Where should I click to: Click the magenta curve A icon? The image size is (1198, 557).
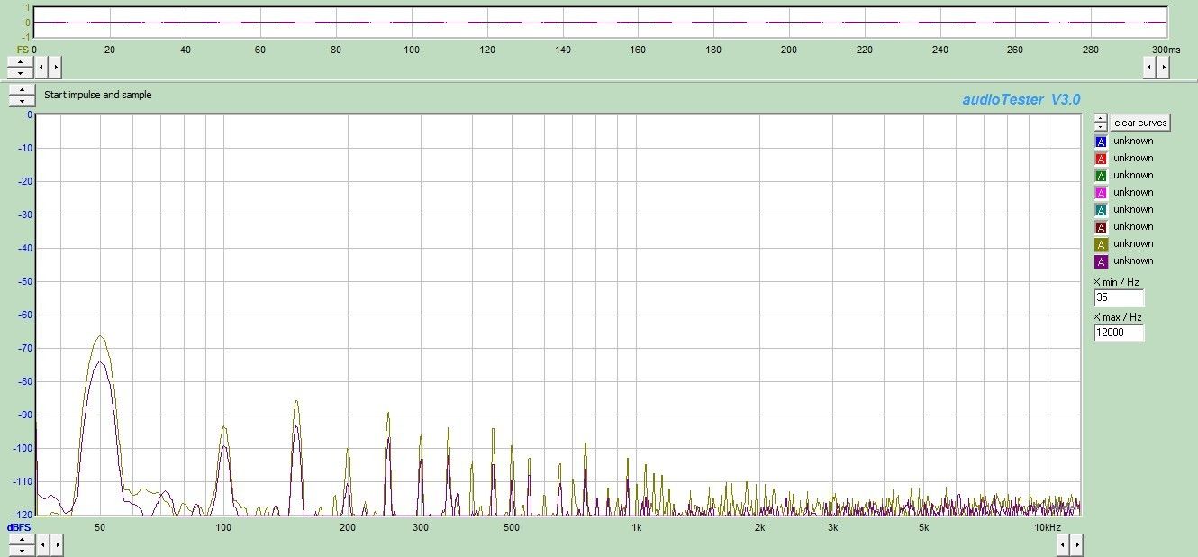1100,193
